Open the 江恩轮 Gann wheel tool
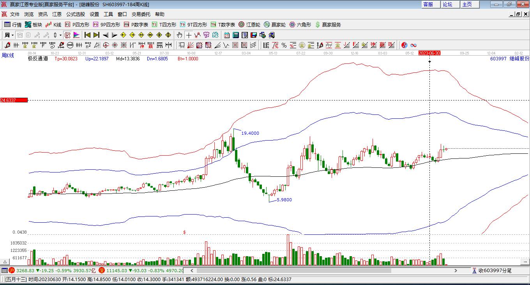The image size is (530, 285). 249,25
